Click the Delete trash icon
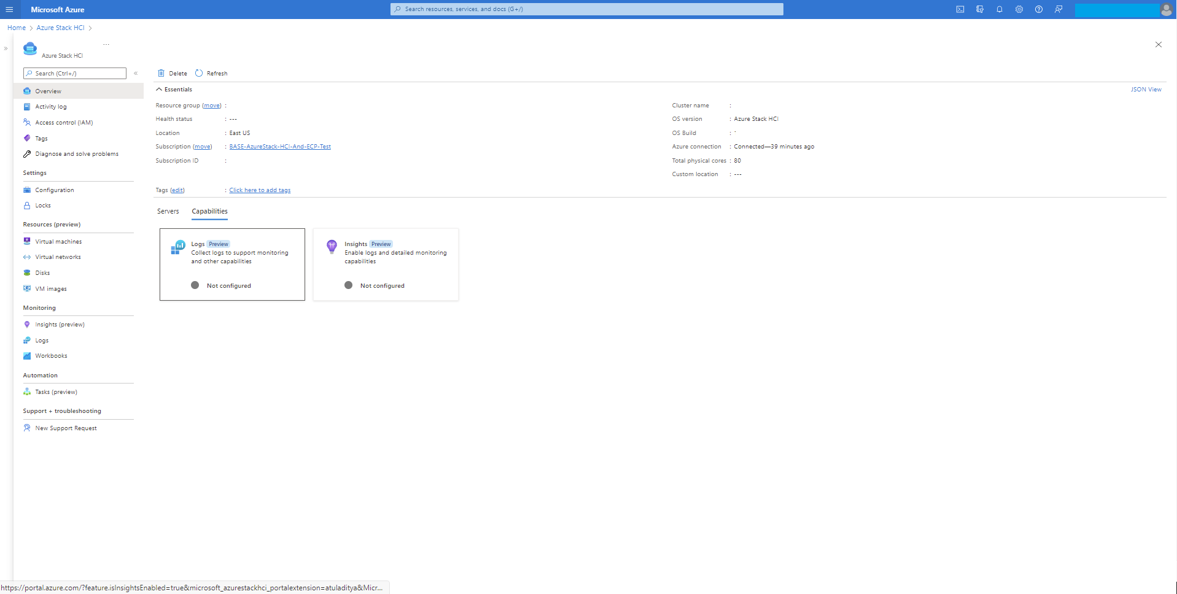The width and height of the screenshot is (1177, 594). coord(161,73)
